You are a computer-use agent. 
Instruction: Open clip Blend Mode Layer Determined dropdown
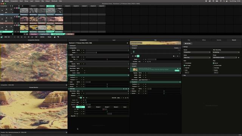click(144, 80)
